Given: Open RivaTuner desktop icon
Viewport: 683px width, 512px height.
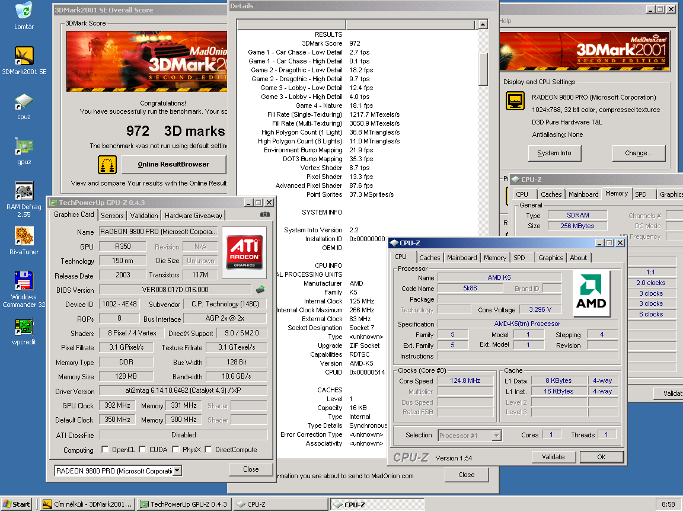Looking at the screenshot, I should point(24,241).
